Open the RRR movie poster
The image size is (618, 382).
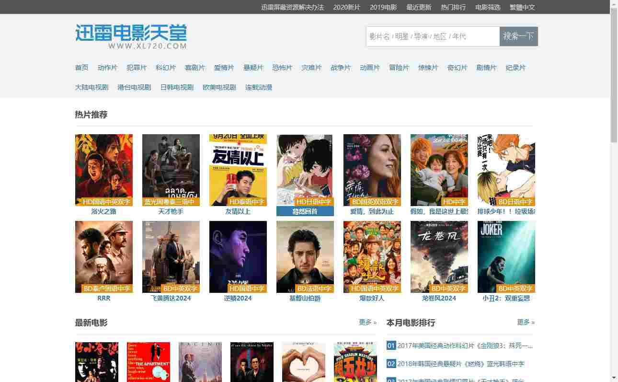(x=104, y=257)
